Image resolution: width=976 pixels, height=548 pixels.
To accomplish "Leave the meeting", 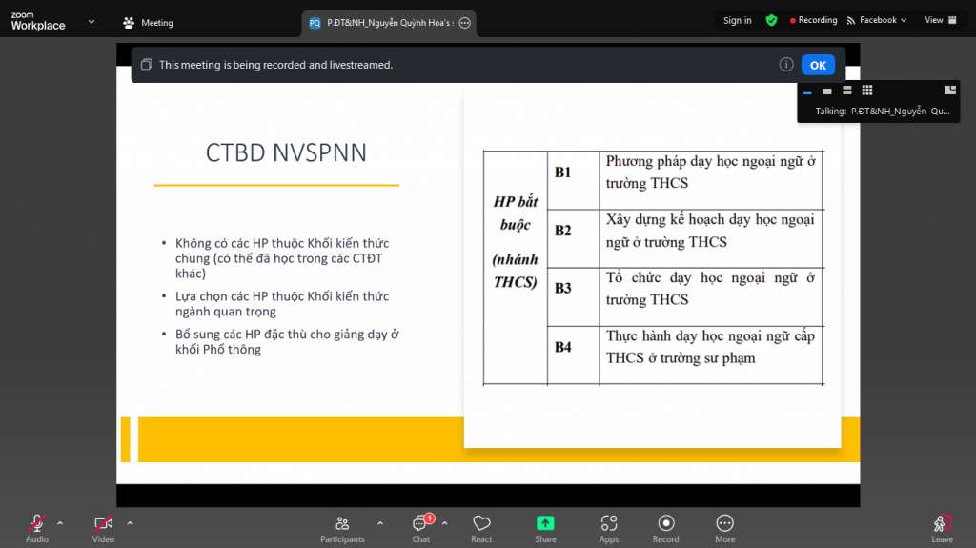I will pyautogui.click(x=942, y=529).
